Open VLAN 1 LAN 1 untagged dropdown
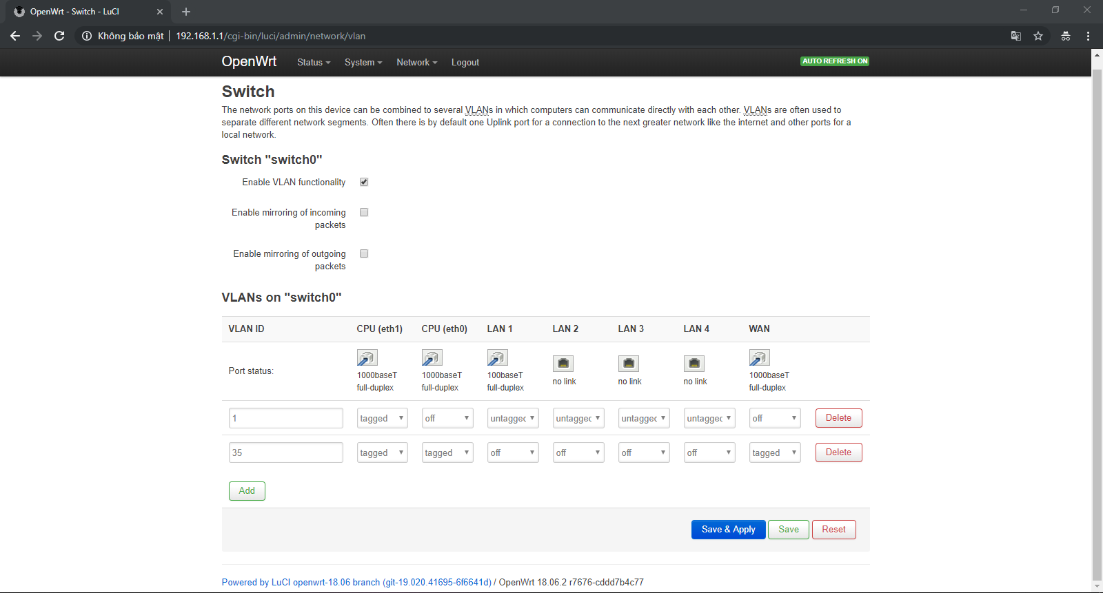The height and width of the screenshot is (593, 1103). (513, 418)
